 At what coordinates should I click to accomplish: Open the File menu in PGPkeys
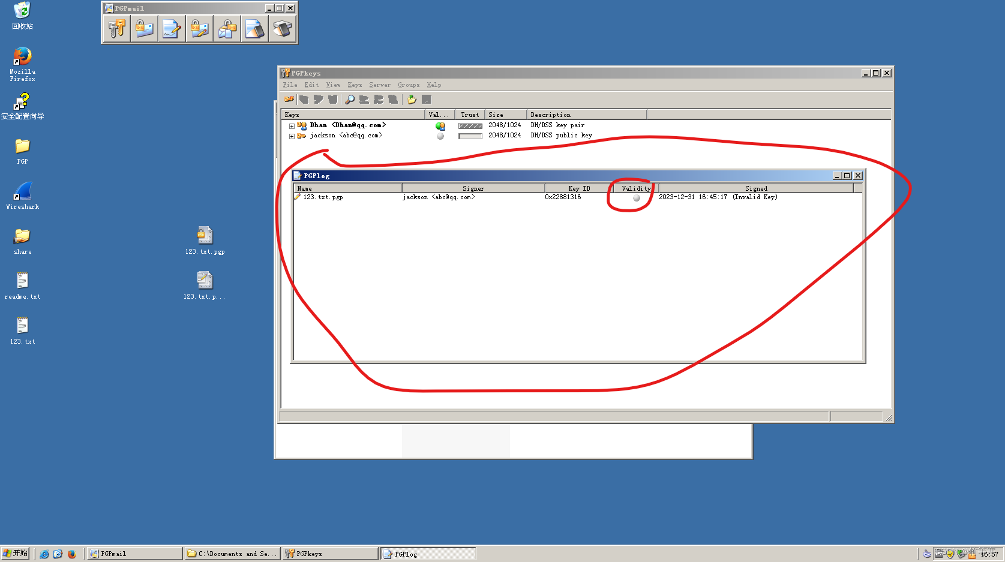click(290, 85)
